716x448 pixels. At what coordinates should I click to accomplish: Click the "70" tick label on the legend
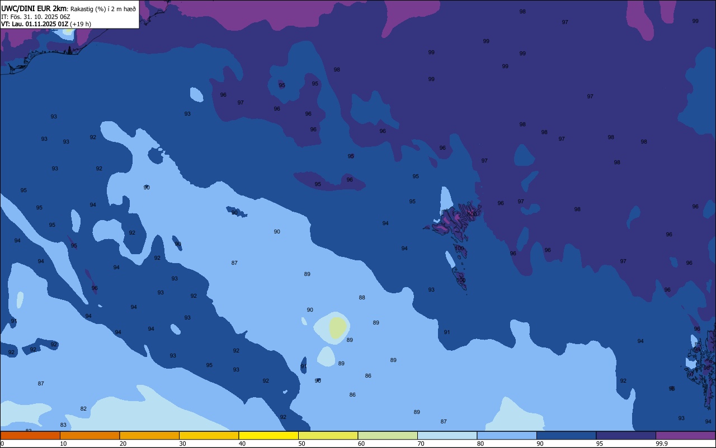click(421, 444)
